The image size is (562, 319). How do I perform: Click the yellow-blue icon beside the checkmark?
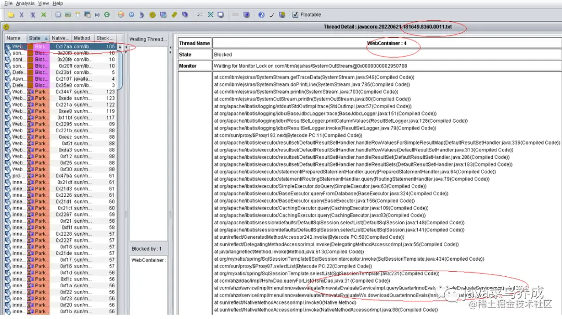[x=282, y=15]
